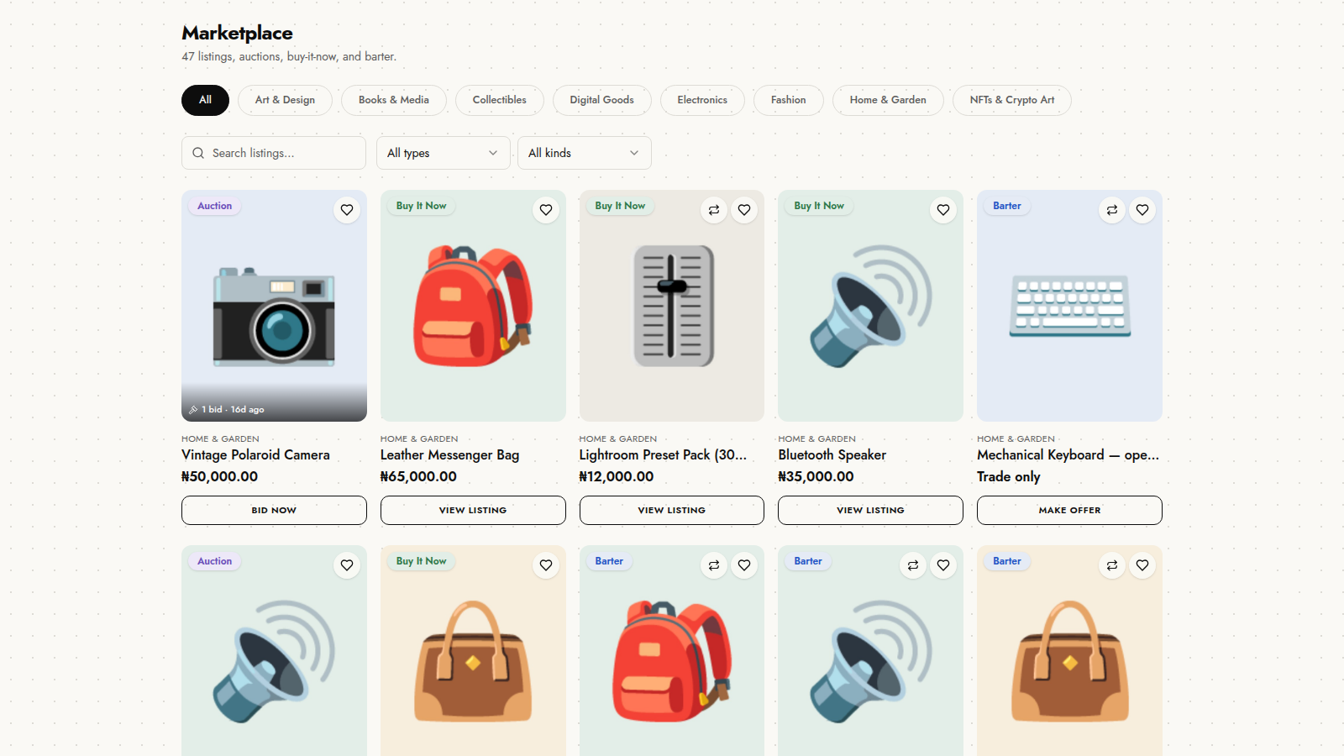This screenshot has height=756, width=1344.
Task: Choose the Fashion category
Action: click(x=789, y=100)
